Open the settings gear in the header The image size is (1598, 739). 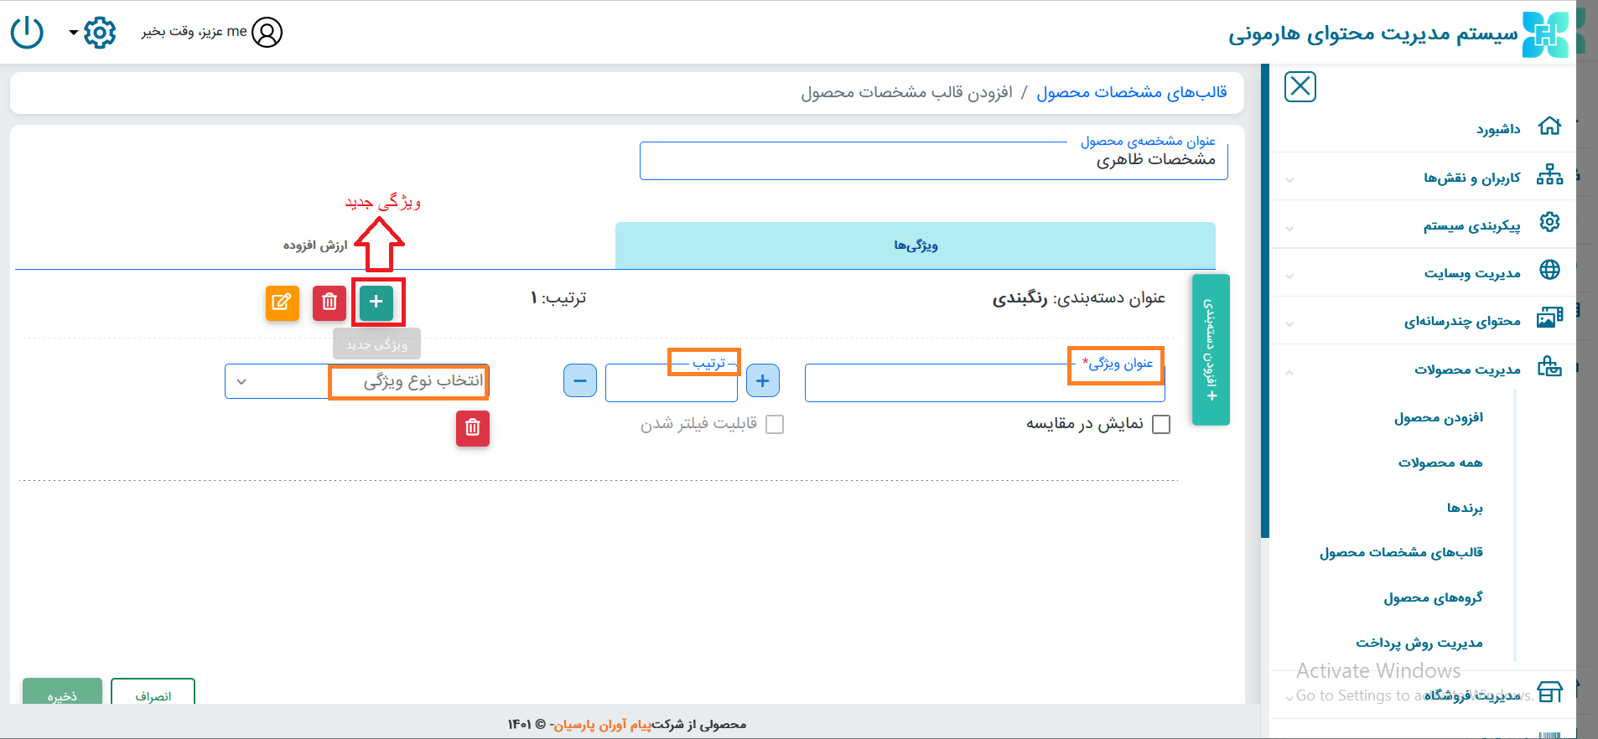pyautogui.click(x=99, y=33)
